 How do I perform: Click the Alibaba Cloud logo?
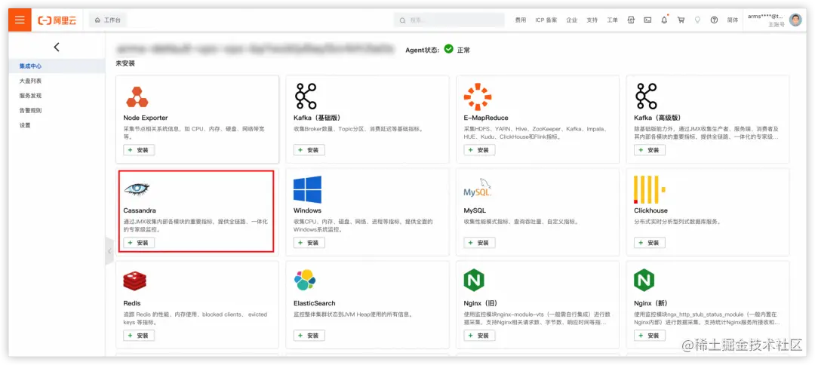(x=57, y=20)
